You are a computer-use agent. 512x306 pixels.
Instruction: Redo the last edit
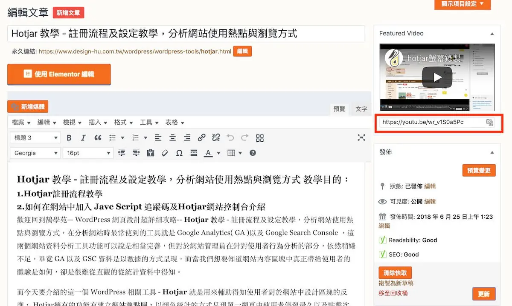[245, 137]
